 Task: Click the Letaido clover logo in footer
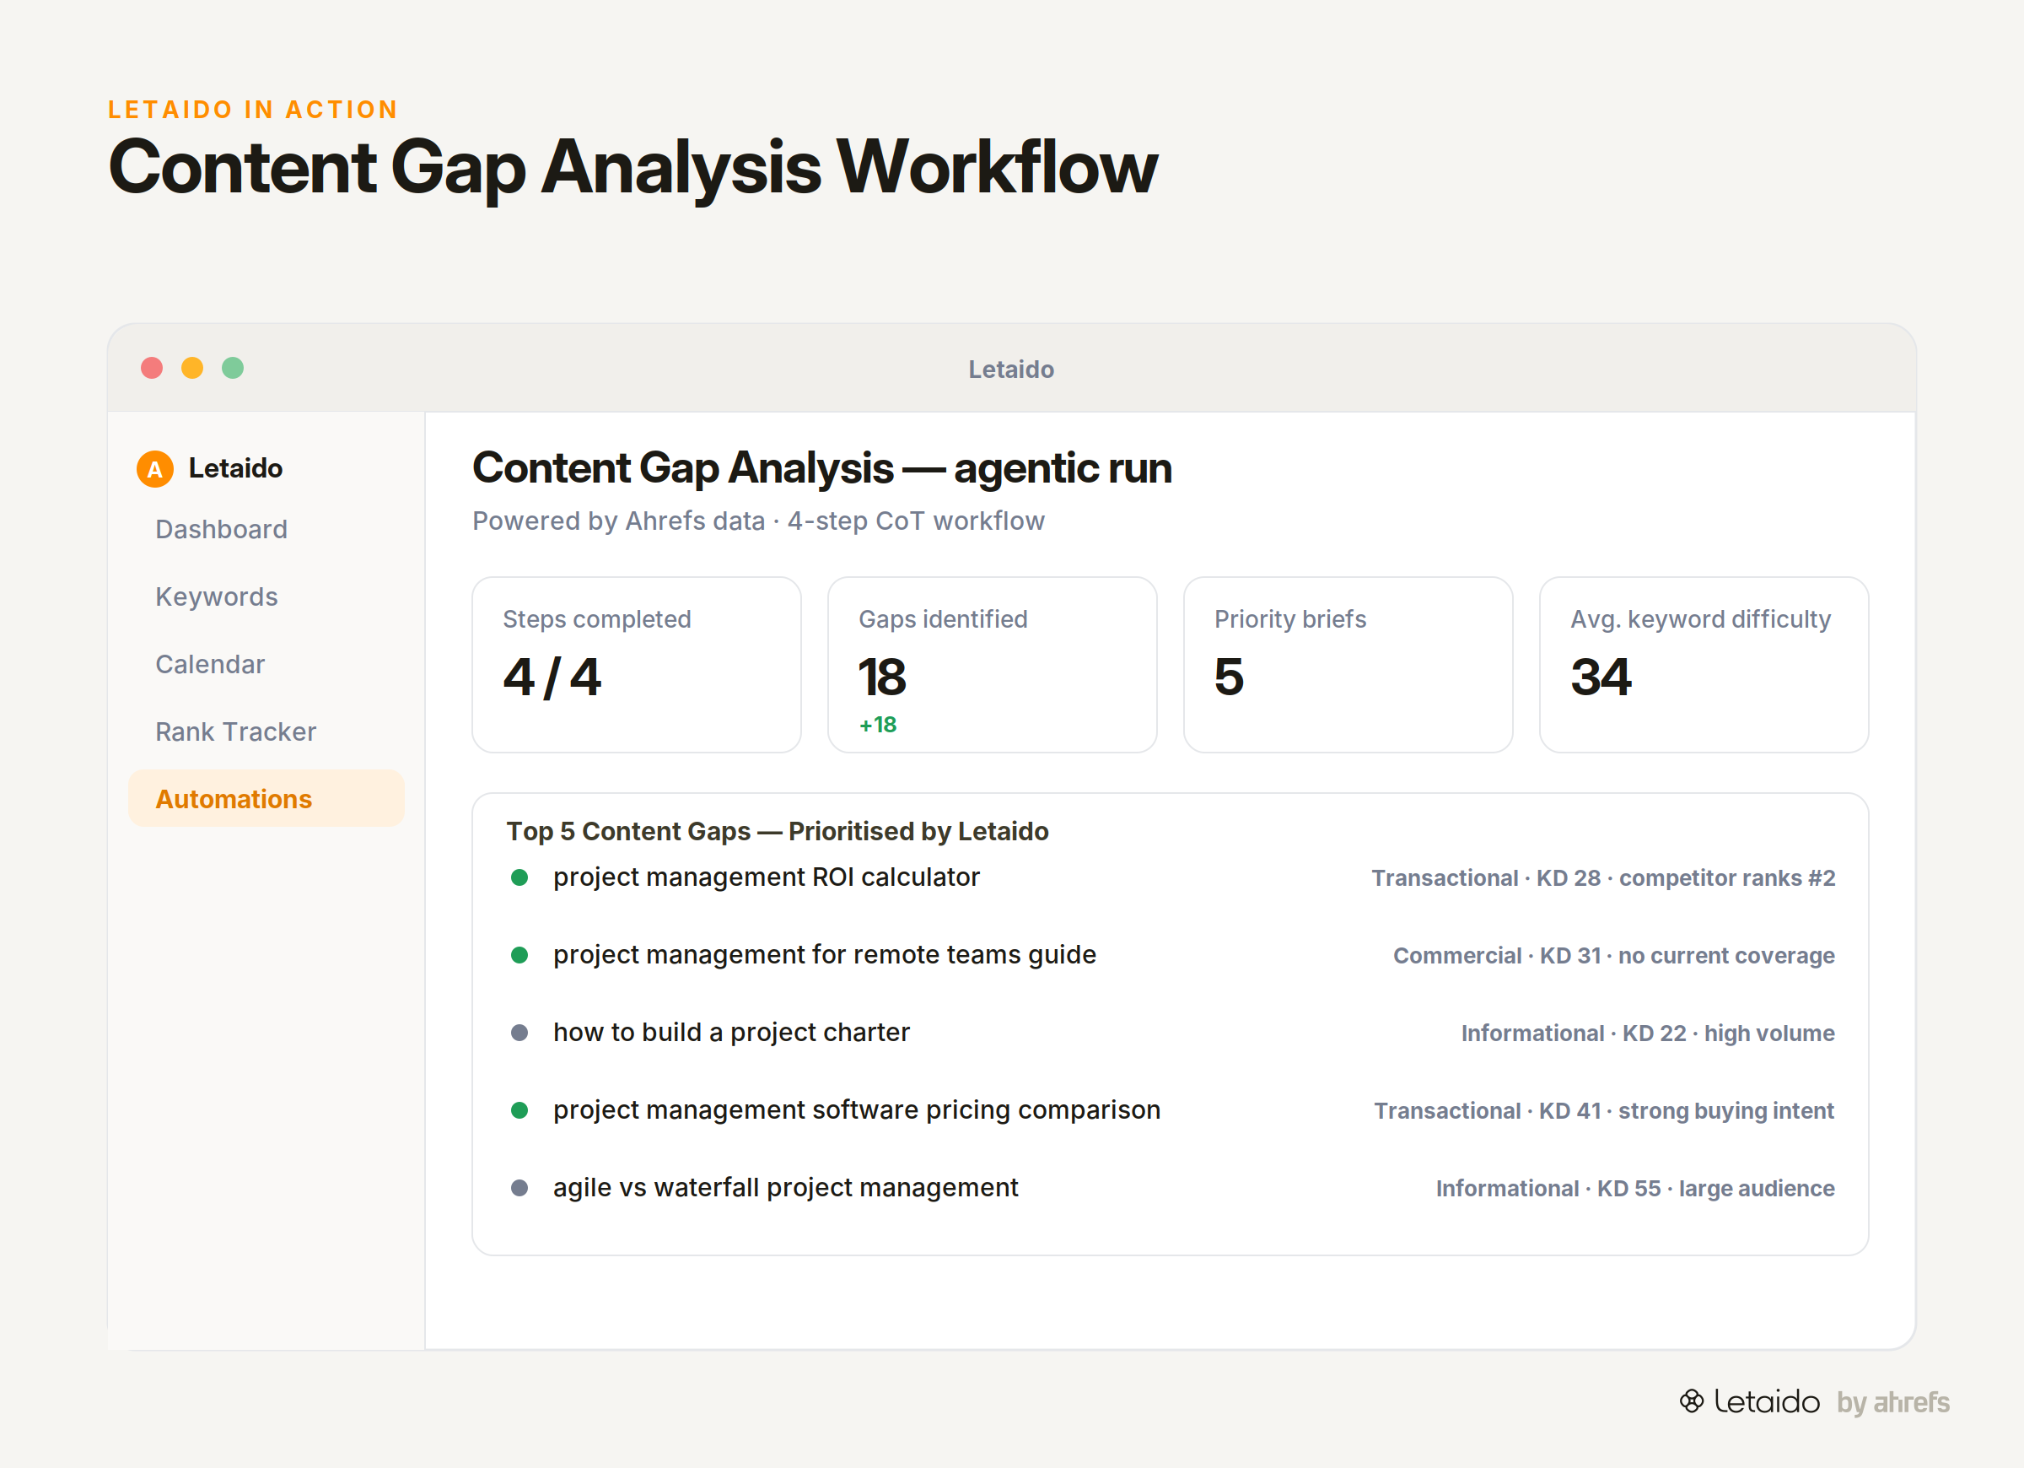[1691, 1401]
